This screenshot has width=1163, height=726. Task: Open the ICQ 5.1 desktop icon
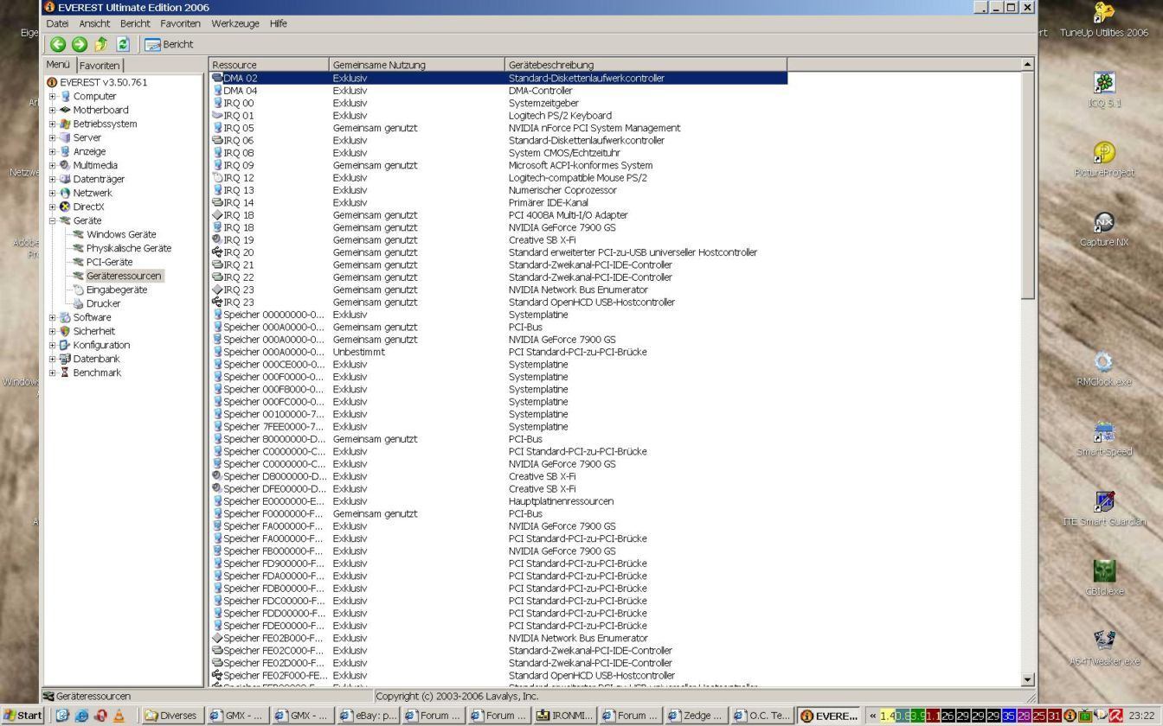(1104, 90)
